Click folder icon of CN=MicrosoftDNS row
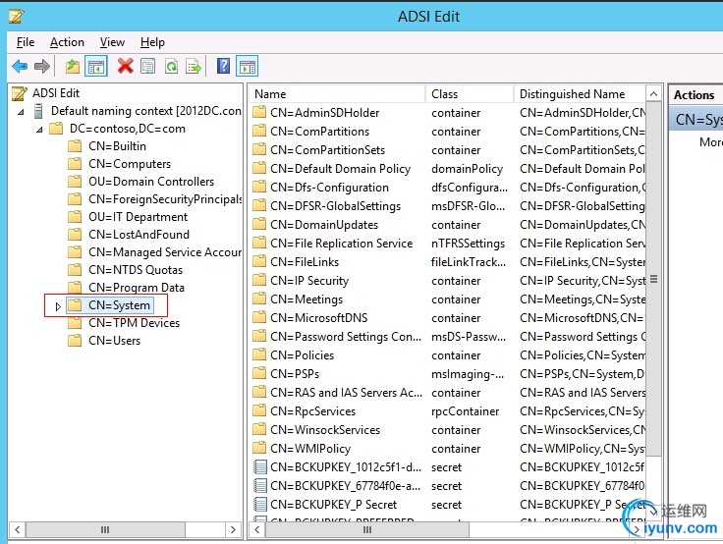The height and width of the screenshot is (544, 723). [x=259, y=317]
